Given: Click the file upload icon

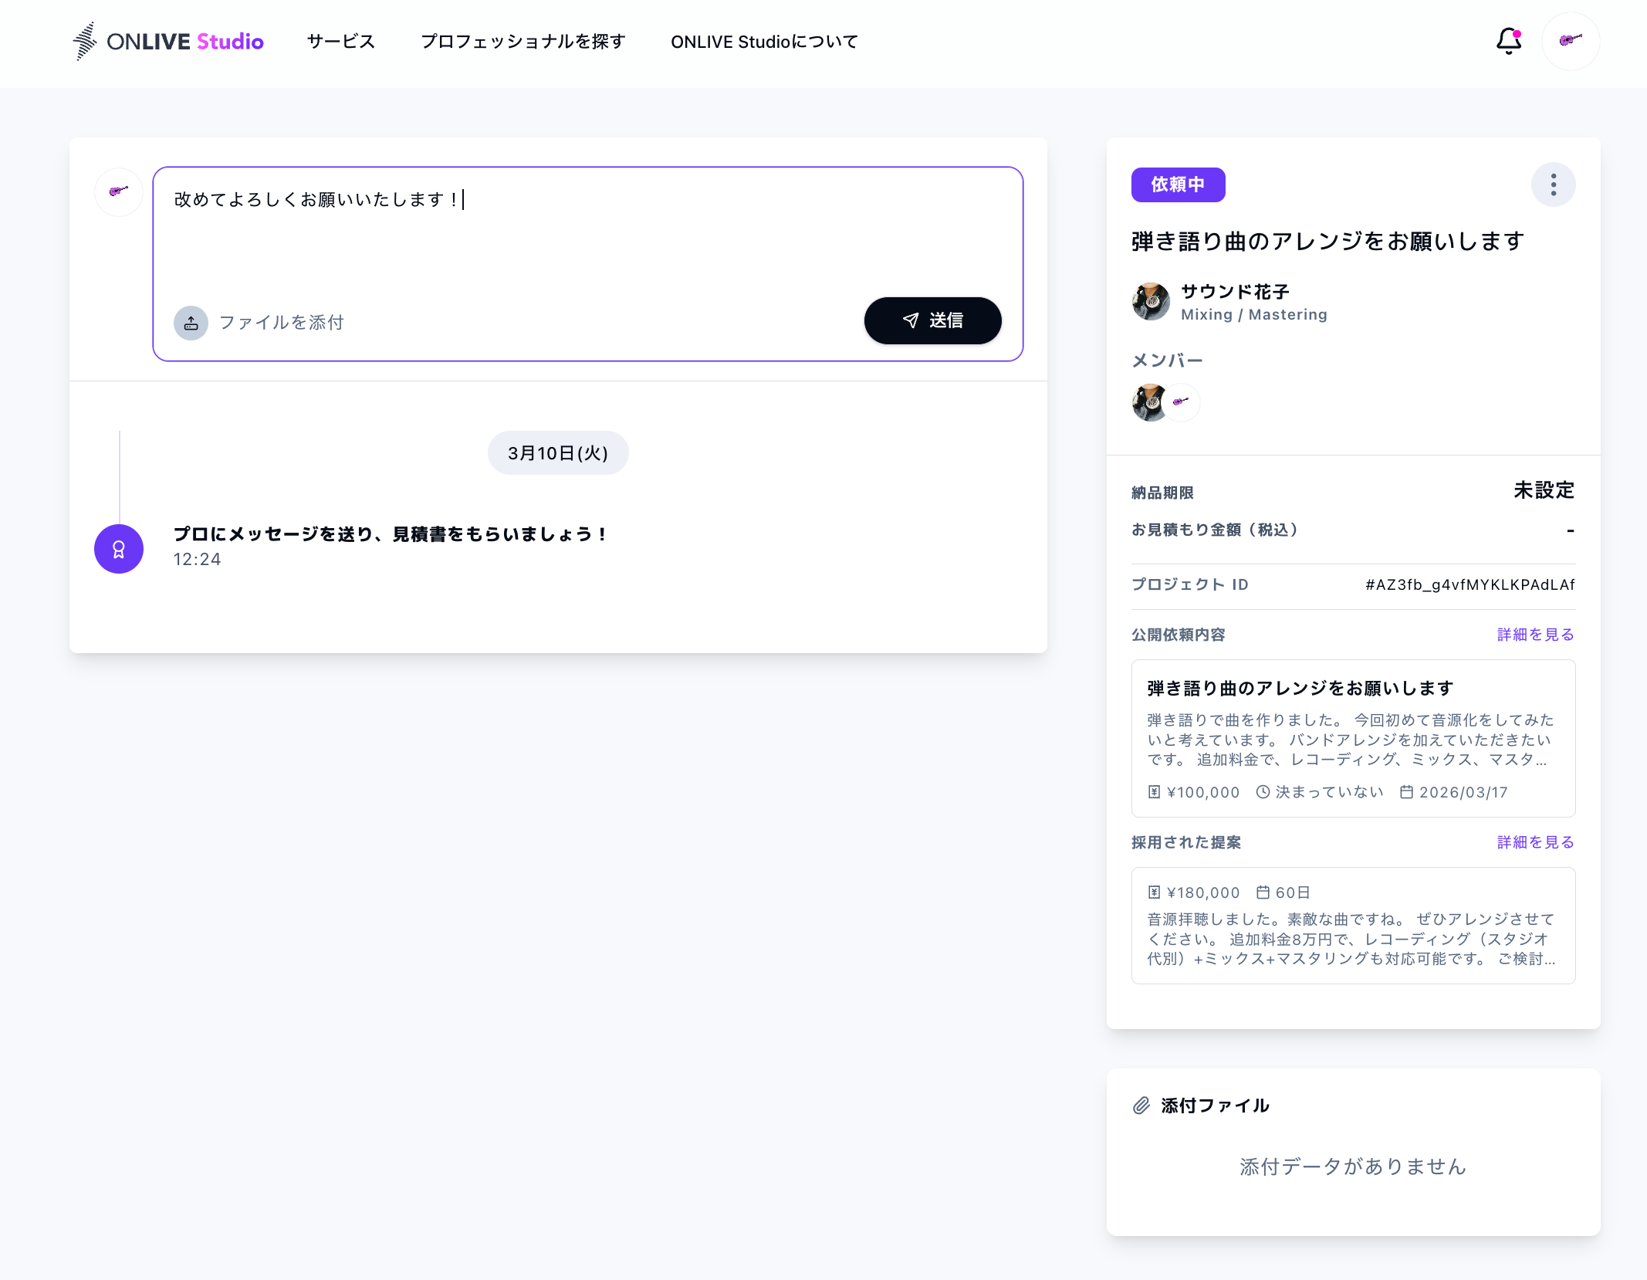Looking at the screenshot, I should (x=191, y=323).
